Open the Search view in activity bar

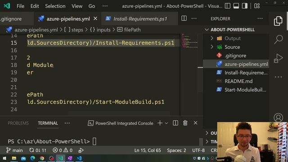[x=279, y=39]
